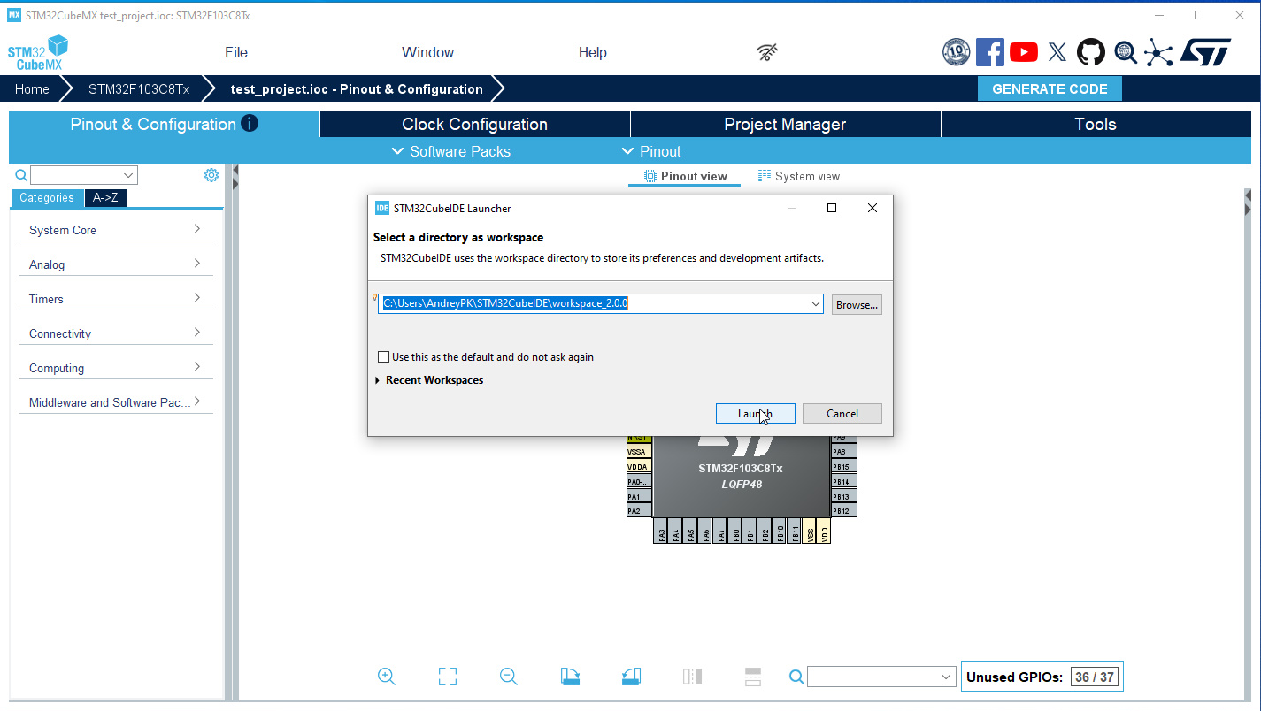Switch to the Tools tab
The height and width of the screenshot is (711, 1261).
click(1096, 124)
